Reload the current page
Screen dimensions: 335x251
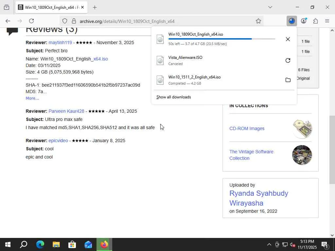(x=31, y=21)
